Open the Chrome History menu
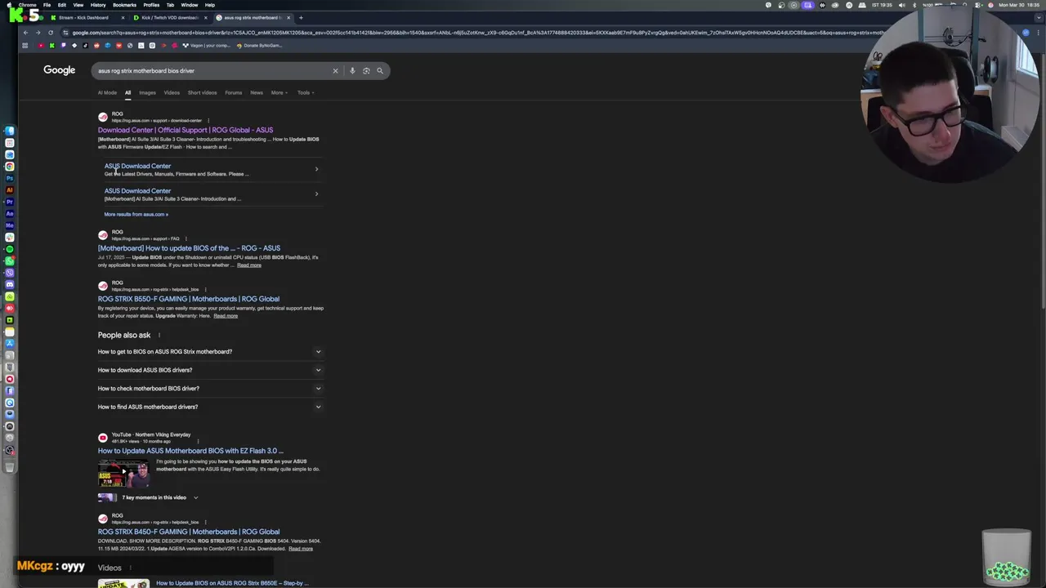The image size is (1046, 588). point(98,5)
